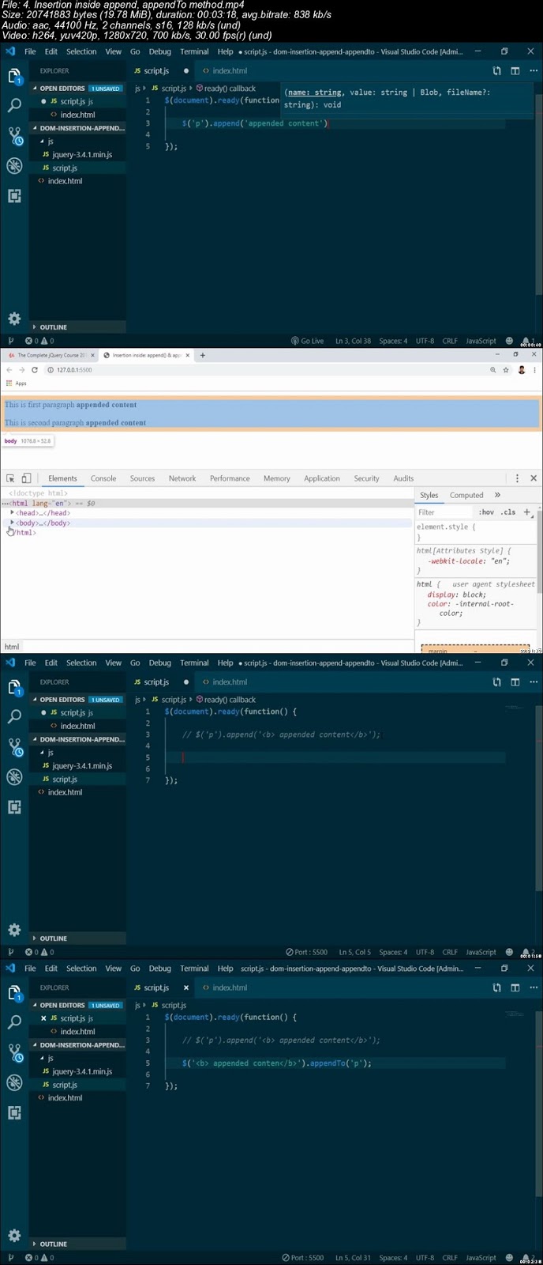Close script.js under Open Editors in appendTo window
Viewport: 543px width, 1265px height.
tap(43, 1018)
